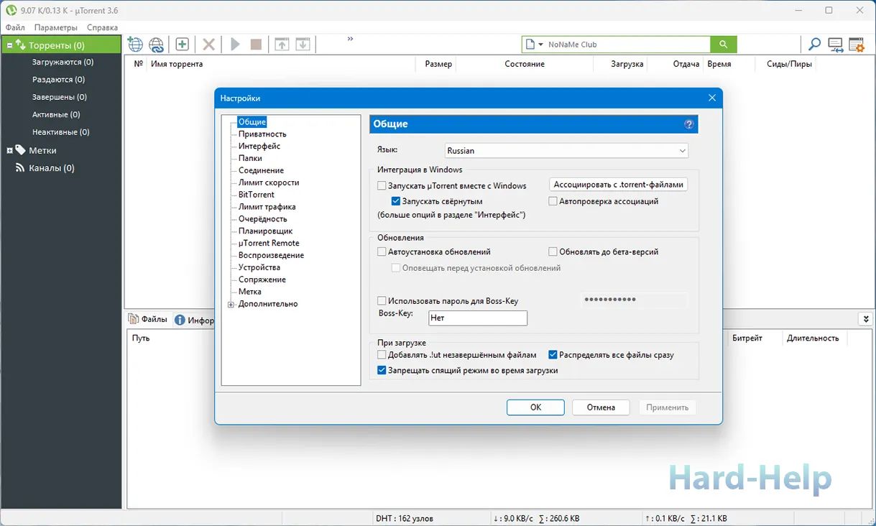Enable Запускать µTorrent вместе с Windows checkbox
This screenshot has height=526, width=876.
(382, 185)
